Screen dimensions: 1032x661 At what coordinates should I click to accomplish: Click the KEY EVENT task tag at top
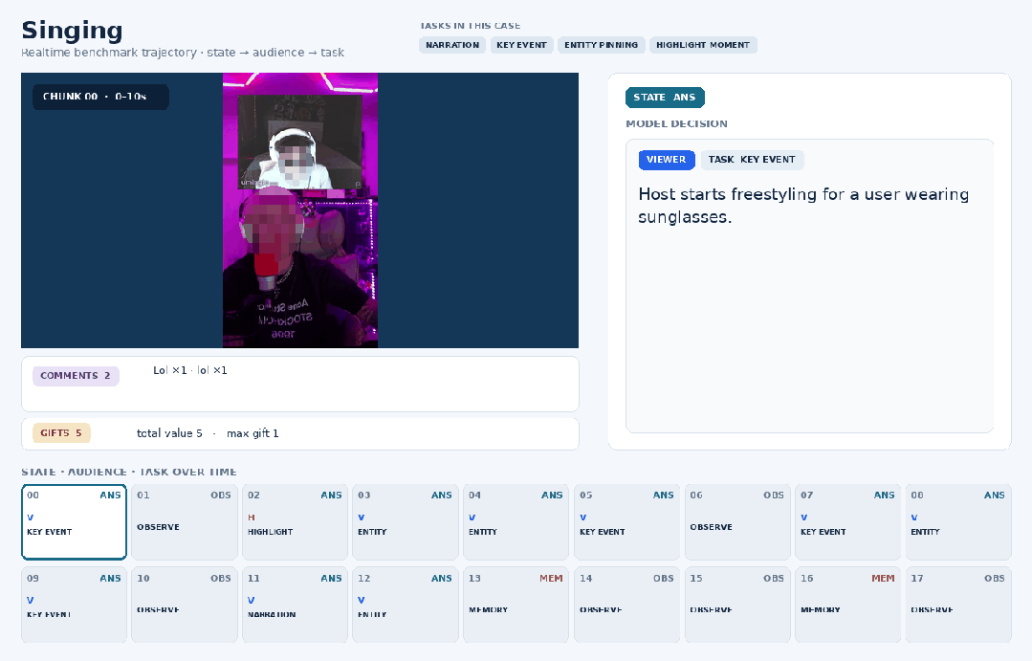521,45
